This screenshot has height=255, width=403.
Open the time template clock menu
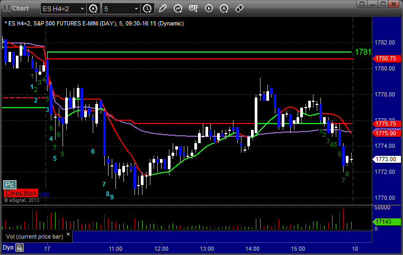pyautogui.click(x=148, y=8)
